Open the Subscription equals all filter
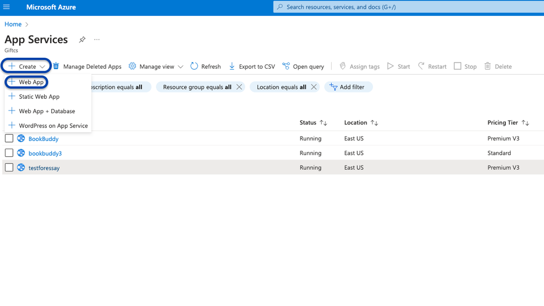The height and width of the screenshot is (306, 544). (x=121, y=87)
